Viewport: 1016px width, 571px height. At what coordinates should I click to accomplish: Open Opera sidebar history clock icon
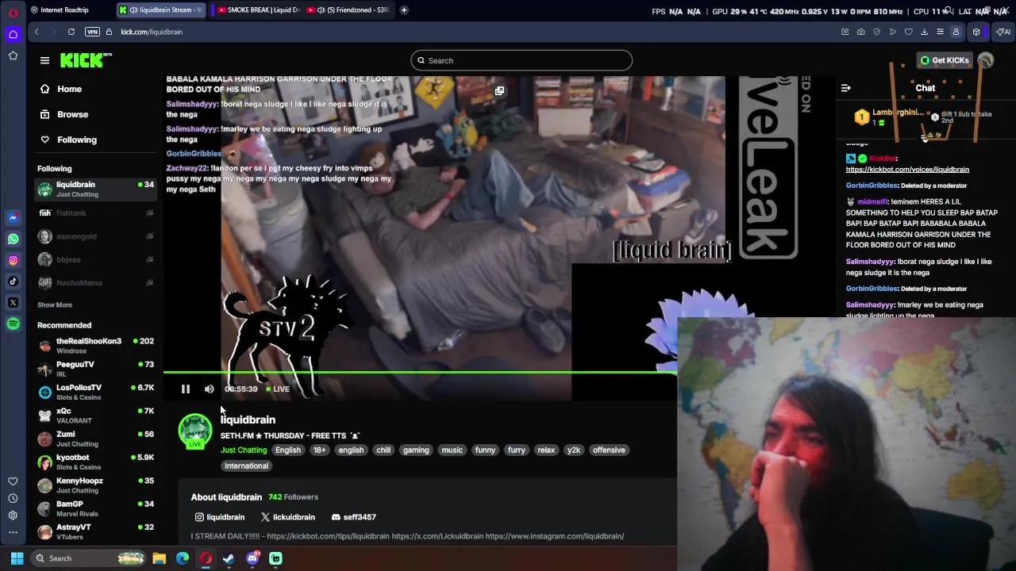(x=13, y=499)
